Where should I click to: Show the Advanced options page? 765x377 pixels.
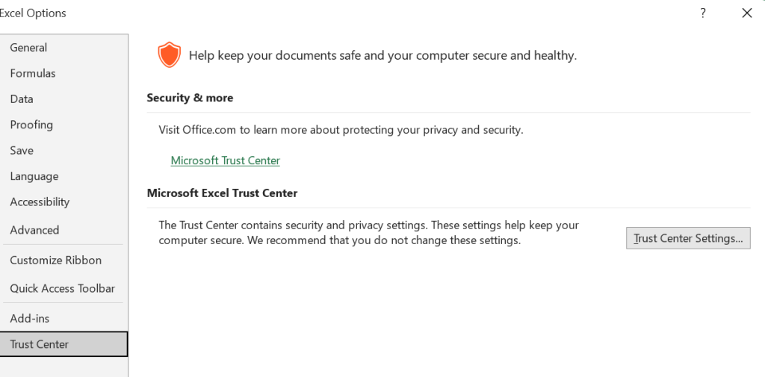[x=34, y=230]
